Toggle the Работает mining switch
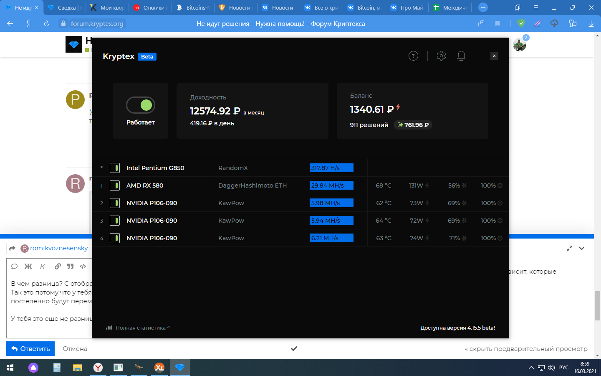This screenshot has height=376, width=601. 141,105
